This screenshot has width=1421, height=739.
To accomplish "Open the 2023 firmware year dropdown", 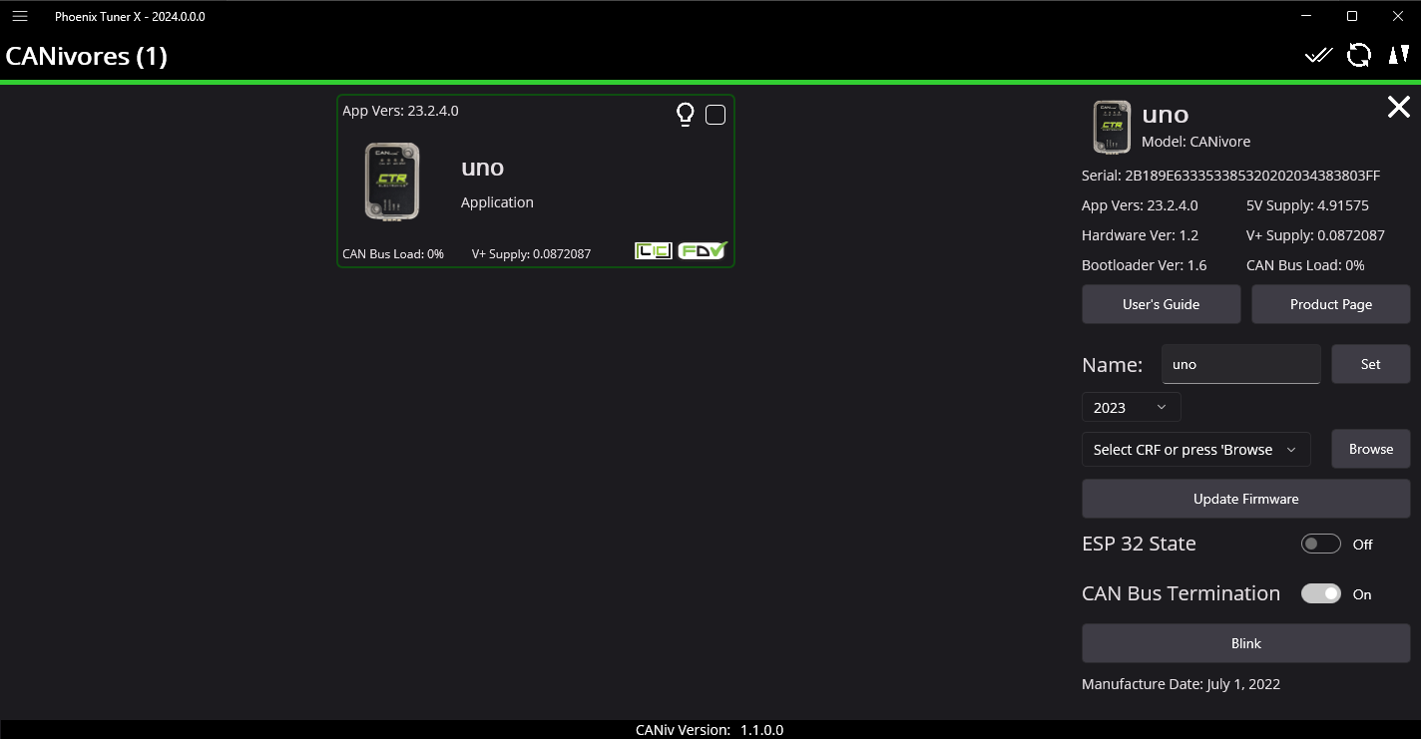I will 1132,407.
